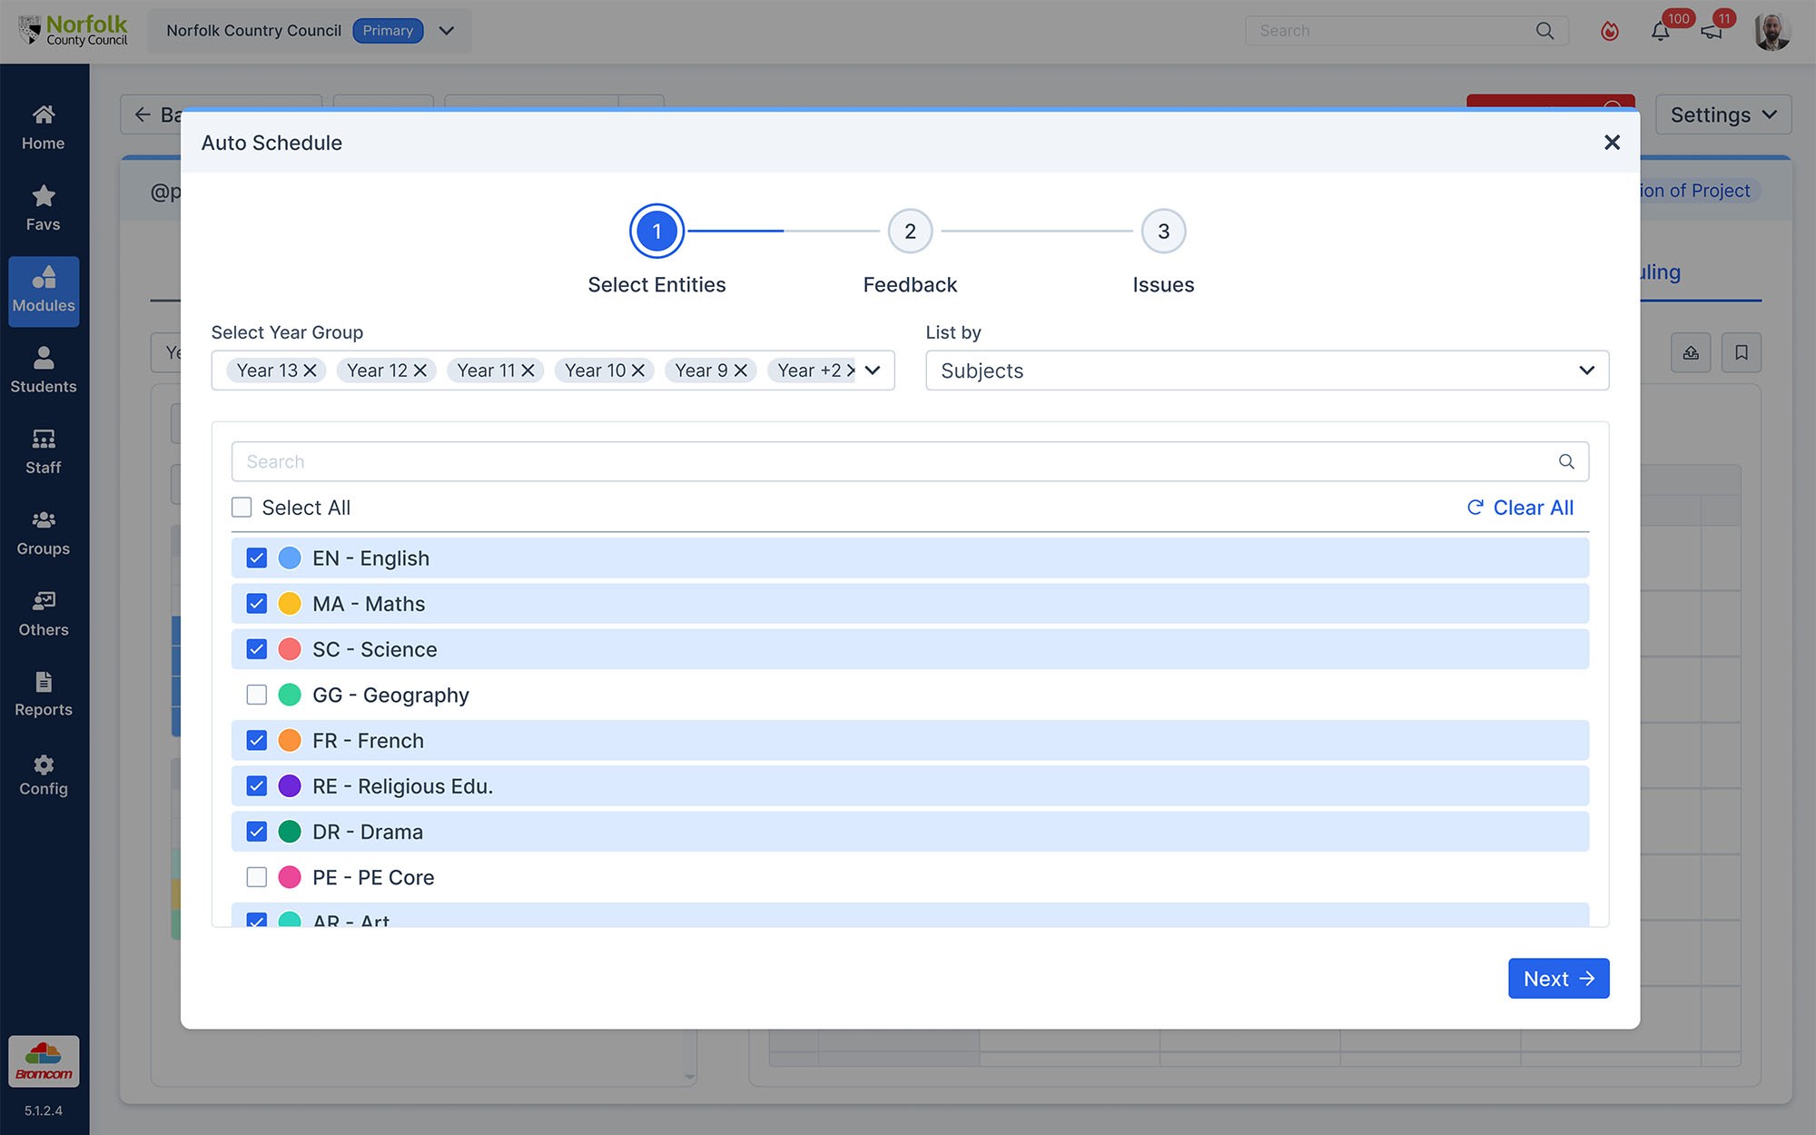Screen dimensions: 1816x1135
Task: Select the GG - Geography row label
Action: [391, 696]
